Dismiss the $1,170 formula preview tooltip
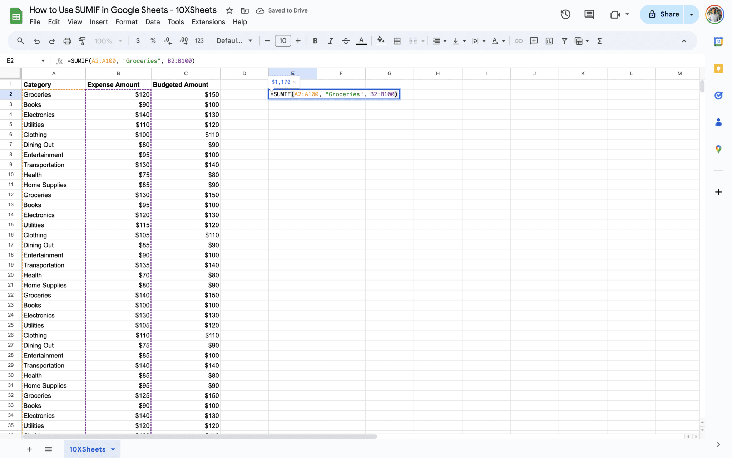The width and height of the screenshot is (732, 458). [295, 82]
